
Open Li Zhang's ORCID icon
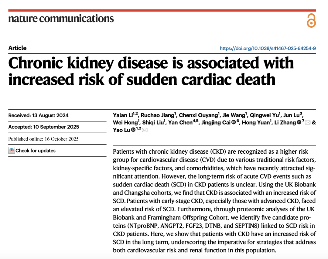[x=299, y=123]
